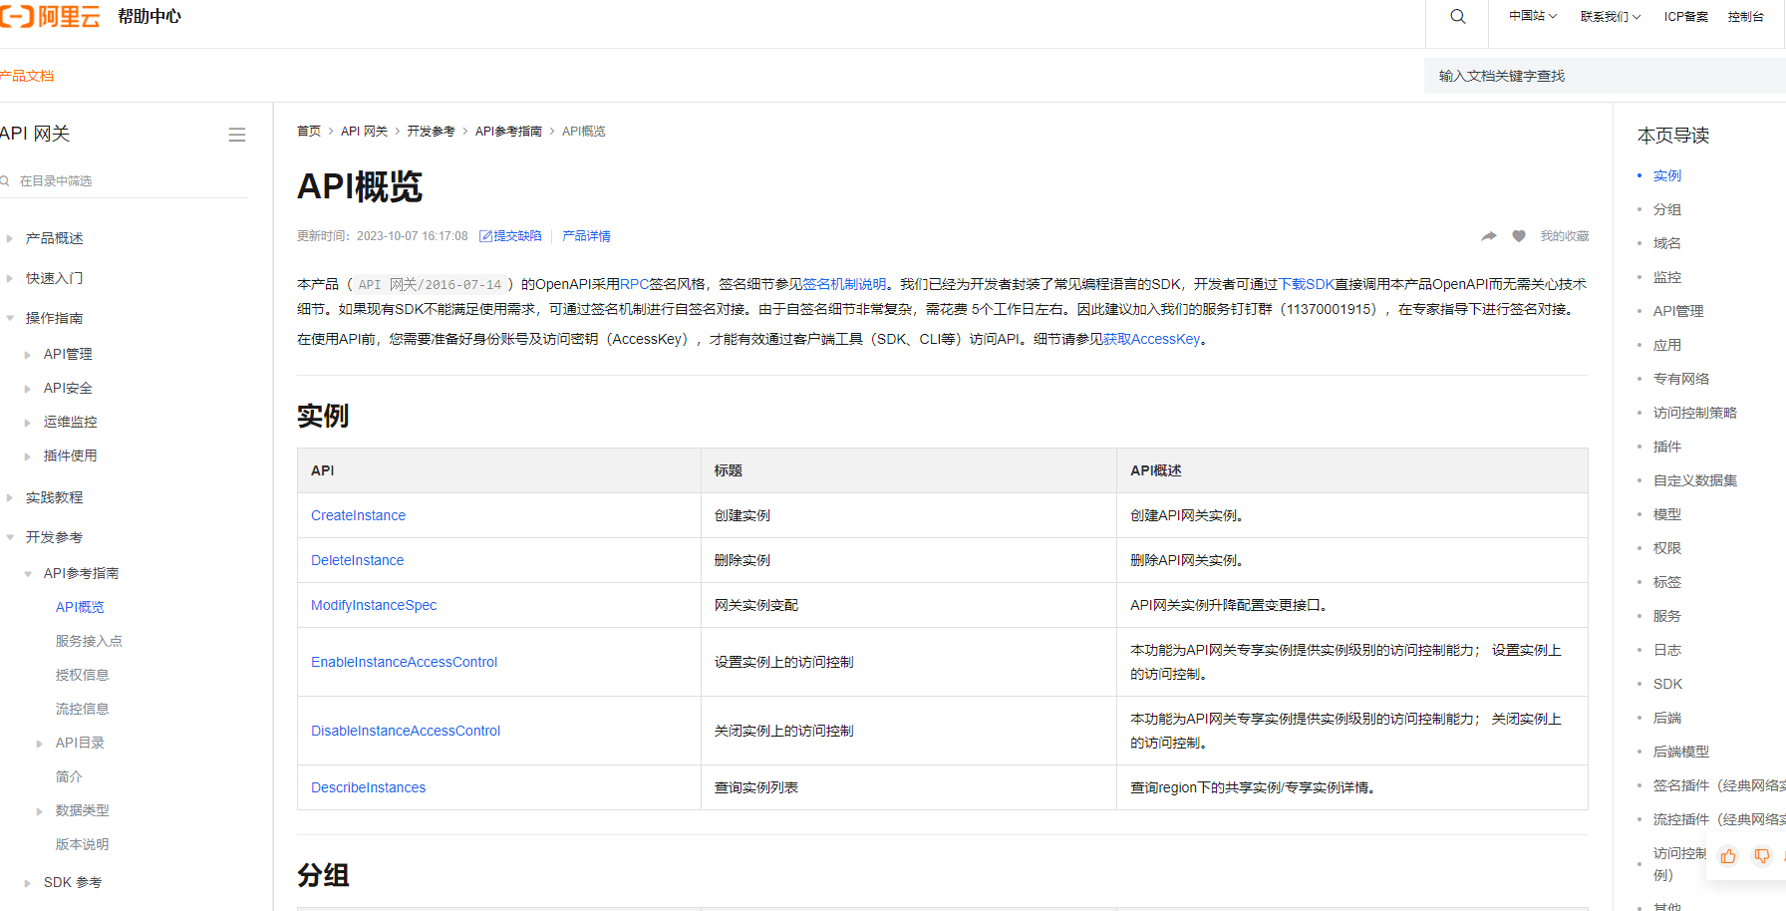The image size is (1786, 911).
Task: Collapse 开发参考 tree section
Action: [x=10, y=537]
